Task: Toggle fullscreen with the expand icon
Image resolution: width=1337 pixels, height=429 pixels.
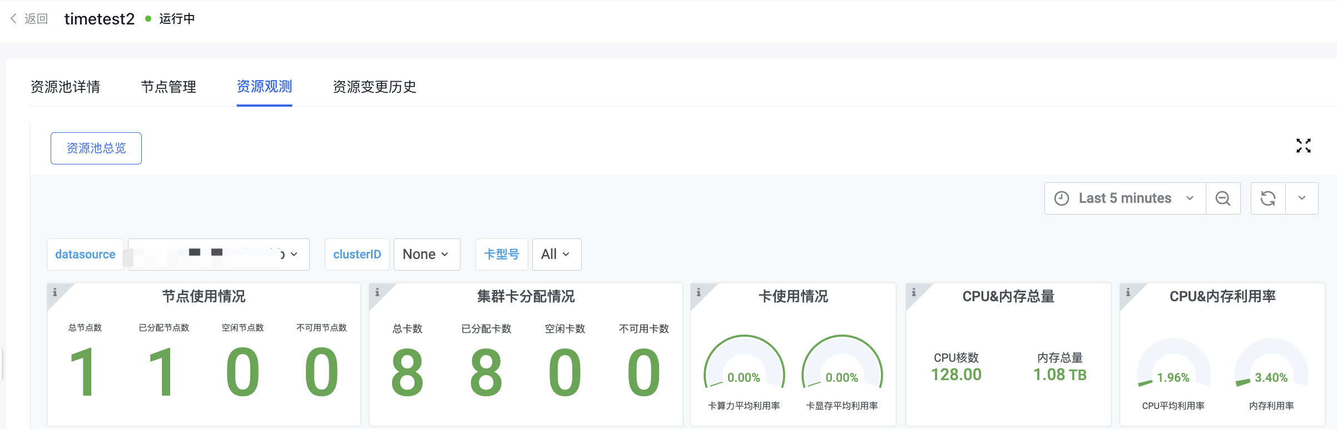Action: pos(1303,146)
